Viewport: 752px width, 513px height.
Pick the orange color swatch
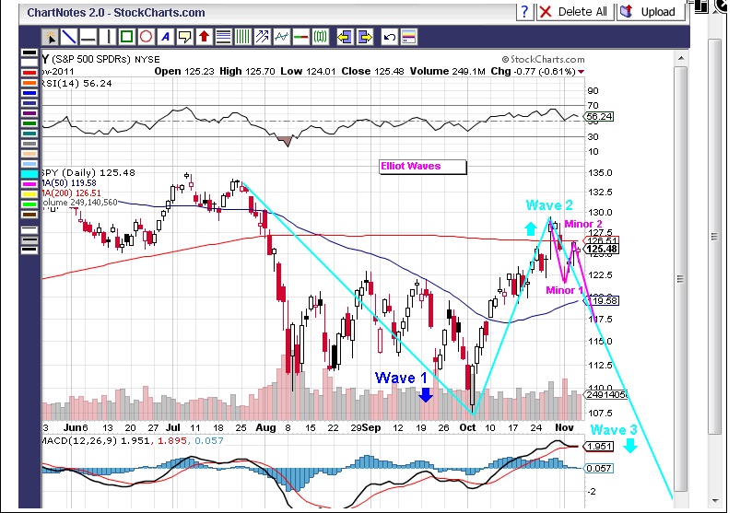click(x=29, y=83)
